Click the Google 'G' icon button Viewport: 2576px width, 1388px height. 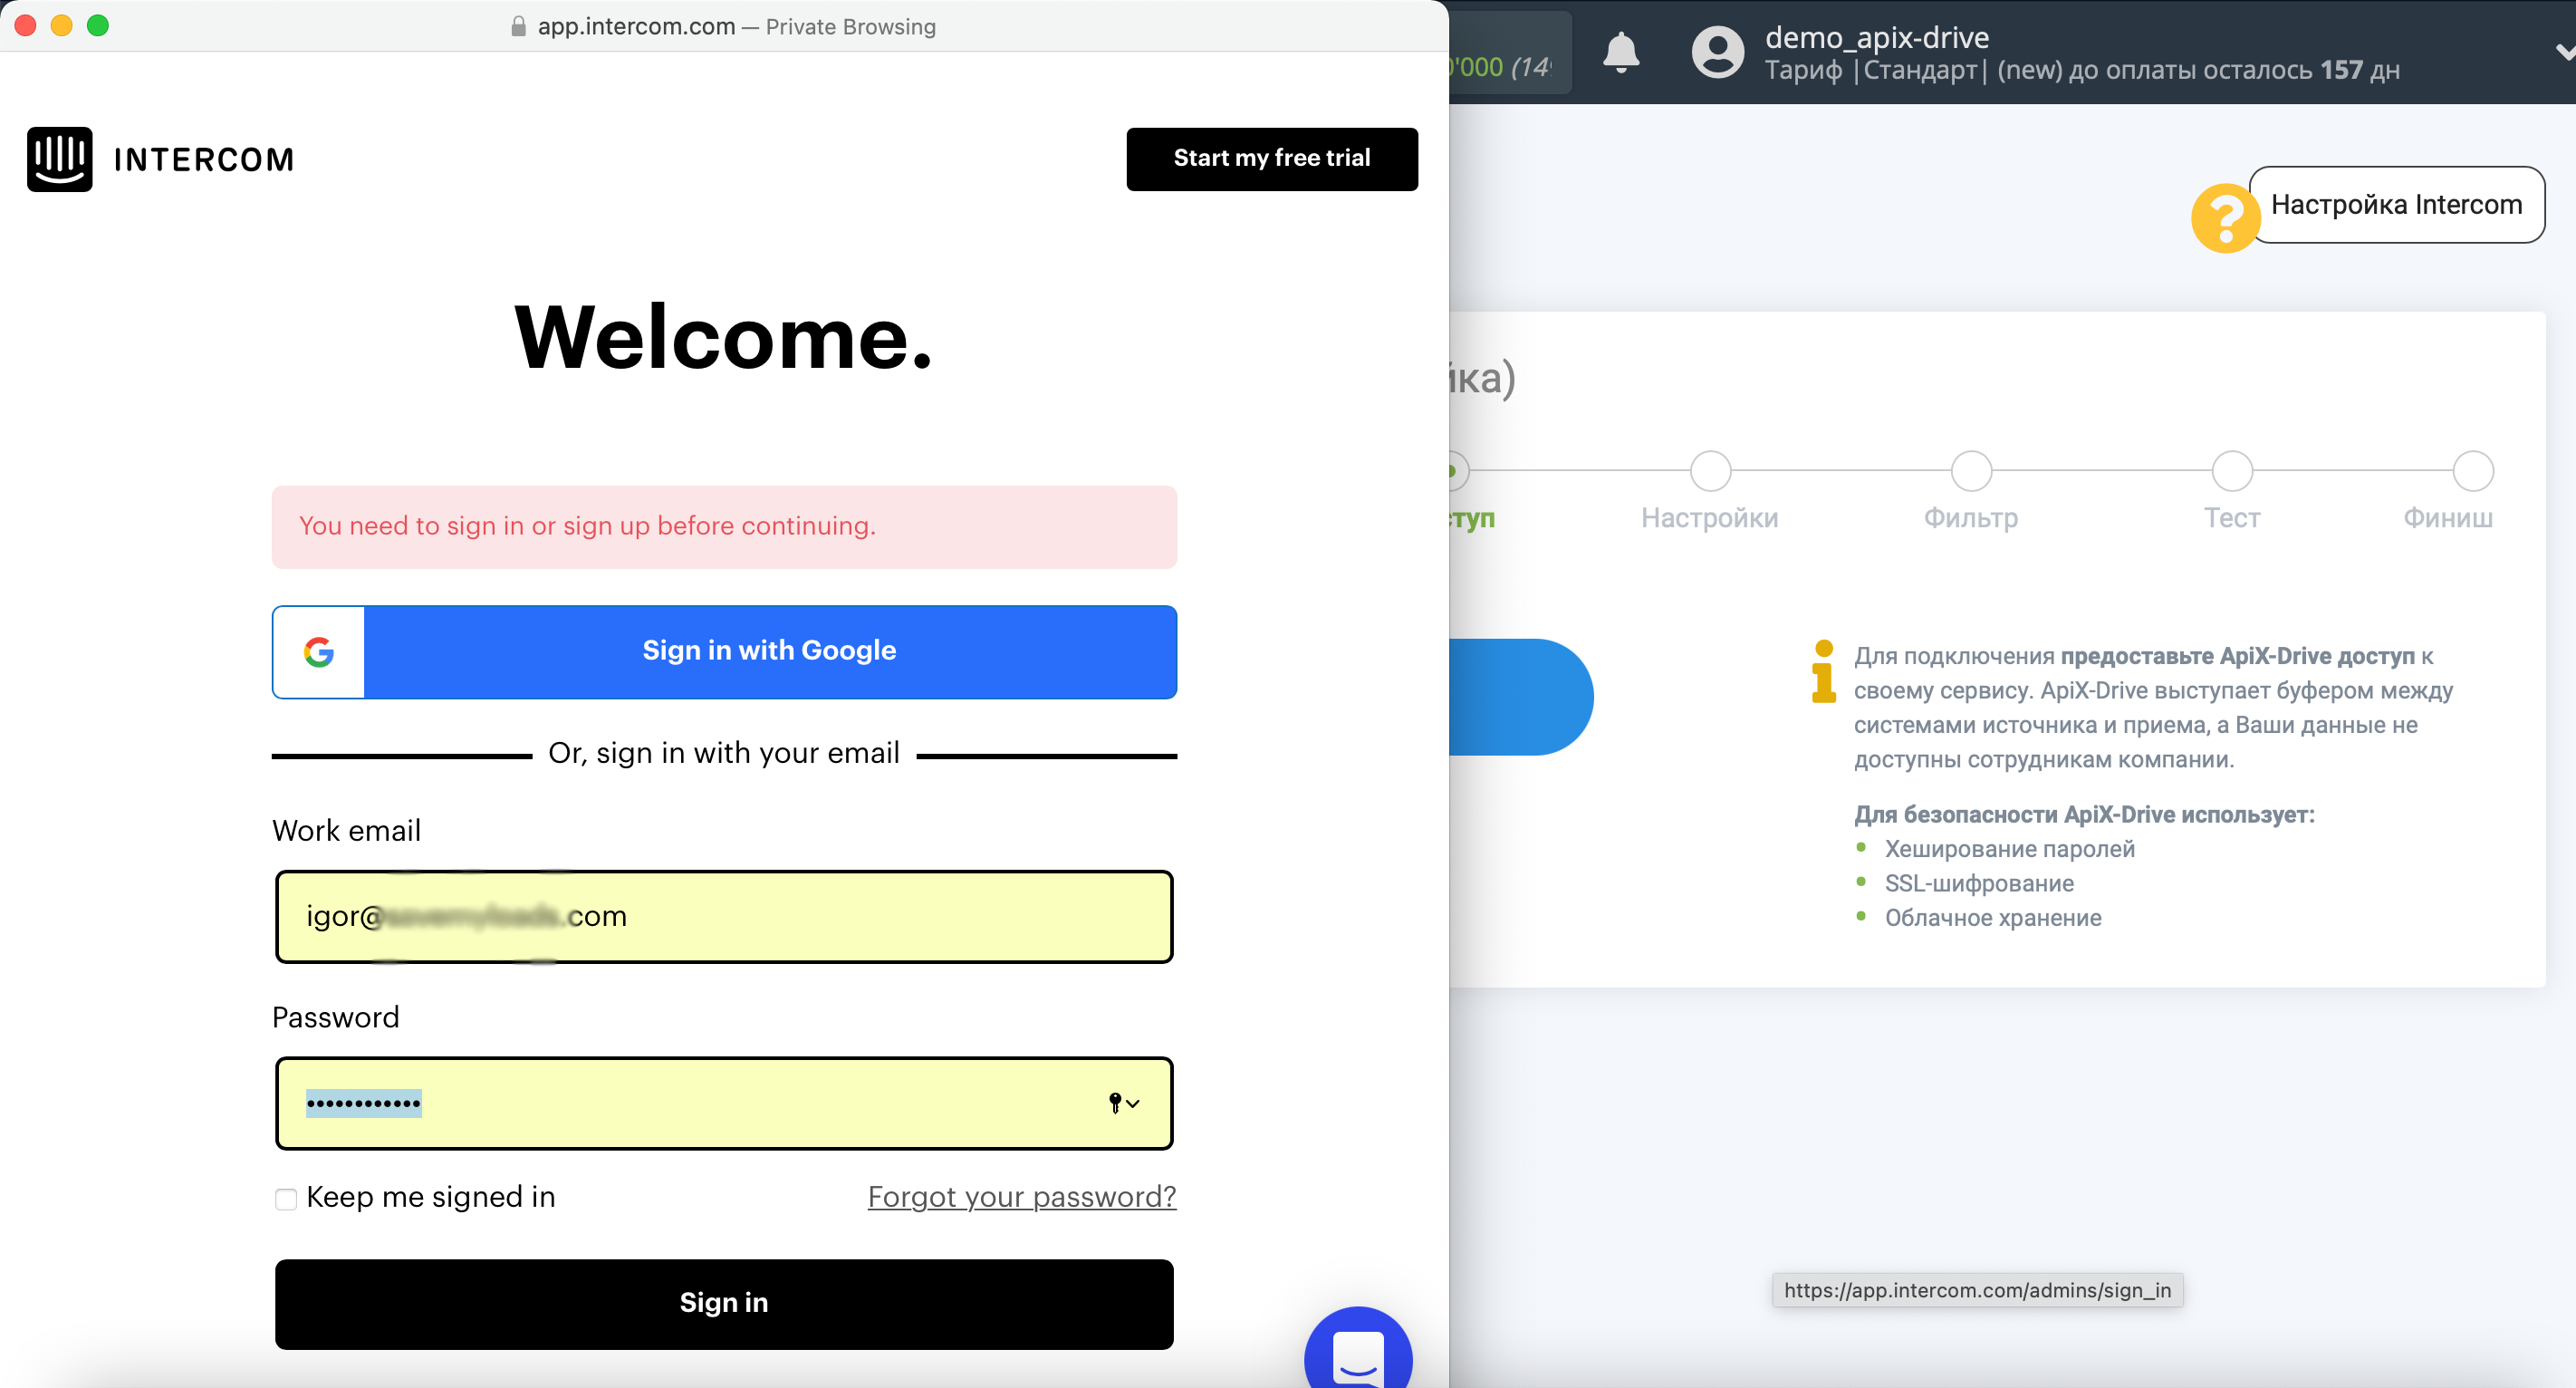point(318,651)
